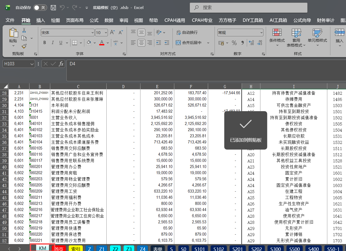This screenshot has height=251, width=346.
Task: Open the font size 10 dropdown
Action: tap(106, 33)
